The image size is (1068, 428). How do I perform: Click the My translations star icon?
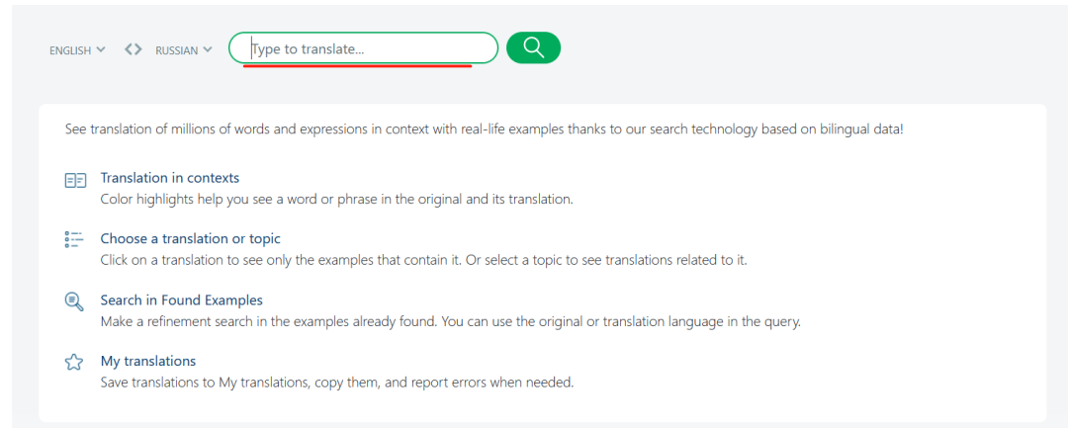pos(73,362)
